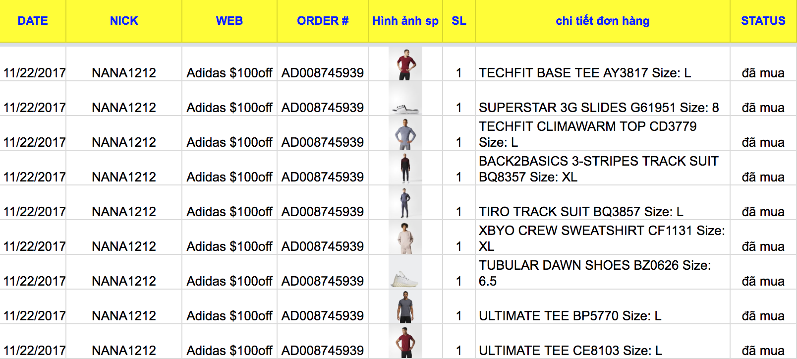The image size is (797, 359).
Task: Select the Techfit Climawarm Top product image
Action: 405,134
